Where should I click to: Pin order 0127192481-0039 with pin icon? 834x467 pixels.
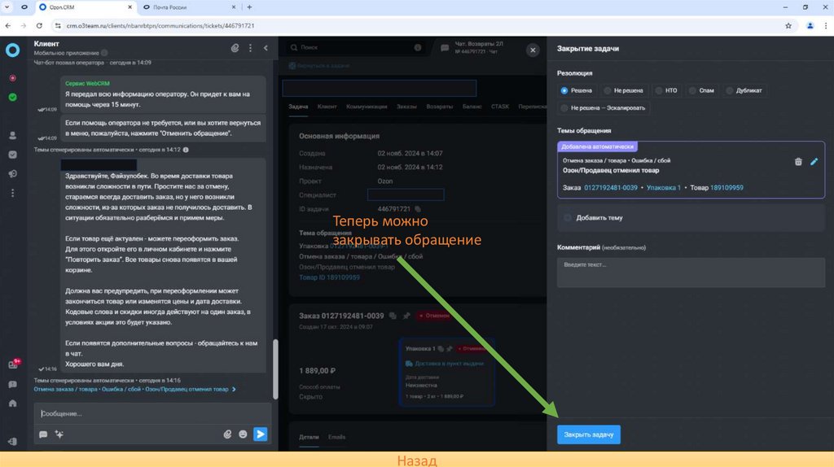point(406,316)
